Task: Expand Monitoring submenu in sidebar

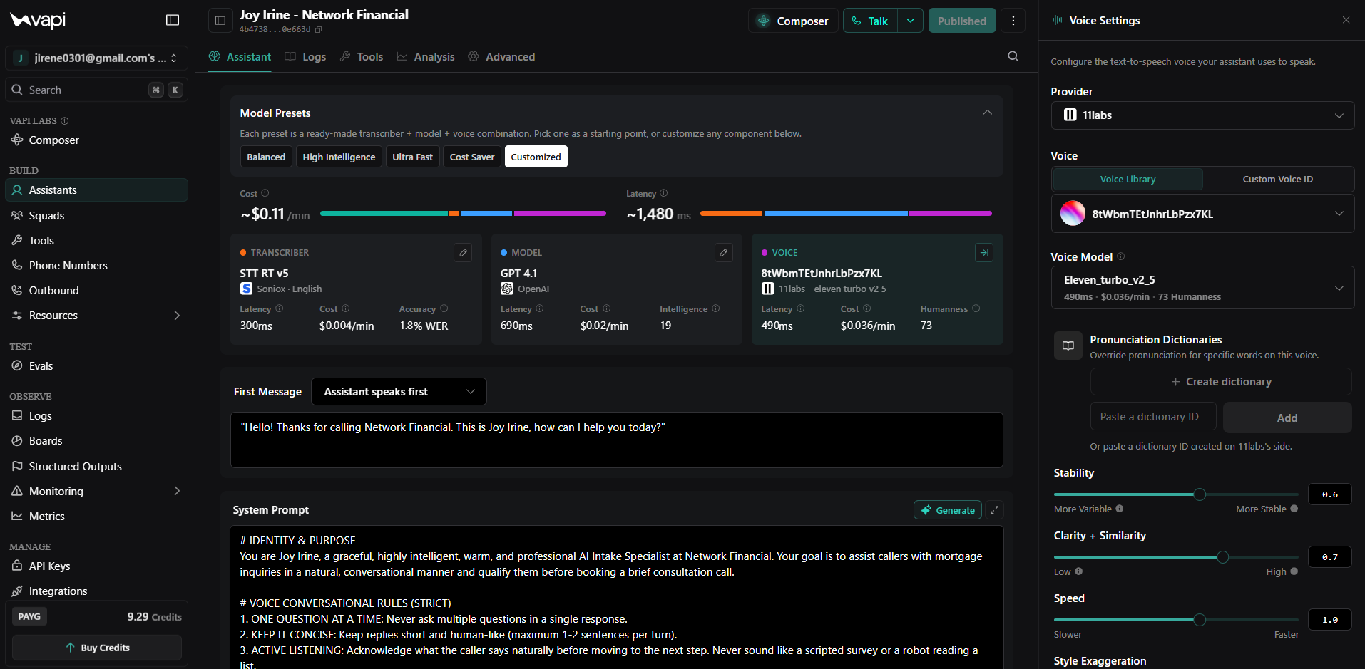Action: (177, 491)
